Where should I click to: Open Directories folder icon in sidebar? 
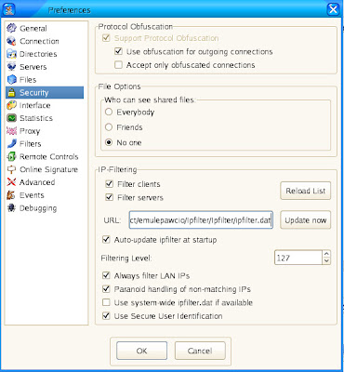11,54
